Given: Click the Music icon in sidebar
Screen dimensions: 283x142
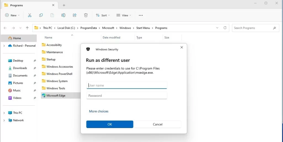Looking at the screenshot, I should click(x=10, y=90).
